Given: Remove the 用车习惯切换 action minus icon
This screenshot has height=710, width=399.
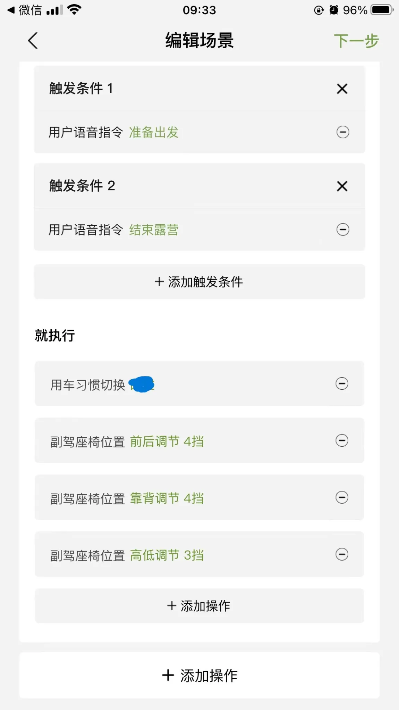Looking at the screenshot, I should [342, 383].
